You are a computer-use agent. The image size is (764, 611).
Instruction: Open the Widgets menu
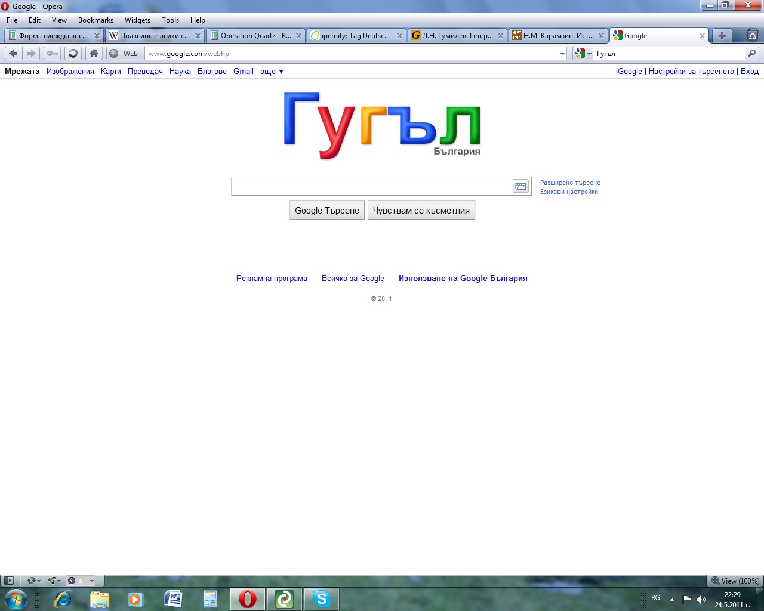[x=137, y=20]
